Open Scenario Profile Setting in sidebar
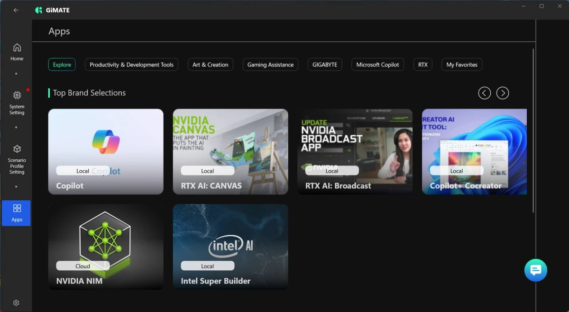 (17, 160)
